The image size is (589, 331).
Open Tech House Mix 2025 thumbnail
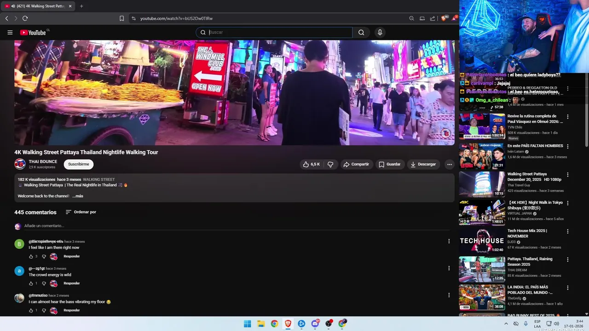pos(482,241)
